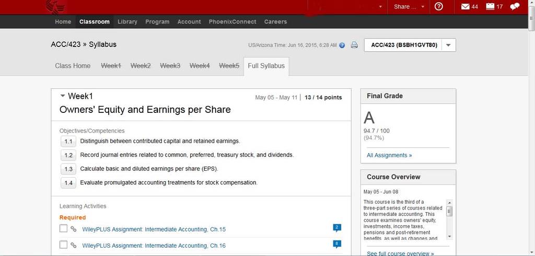Screen dimensions: 535x256
Task: Open the help question mark icon
Action: point(439,6)
